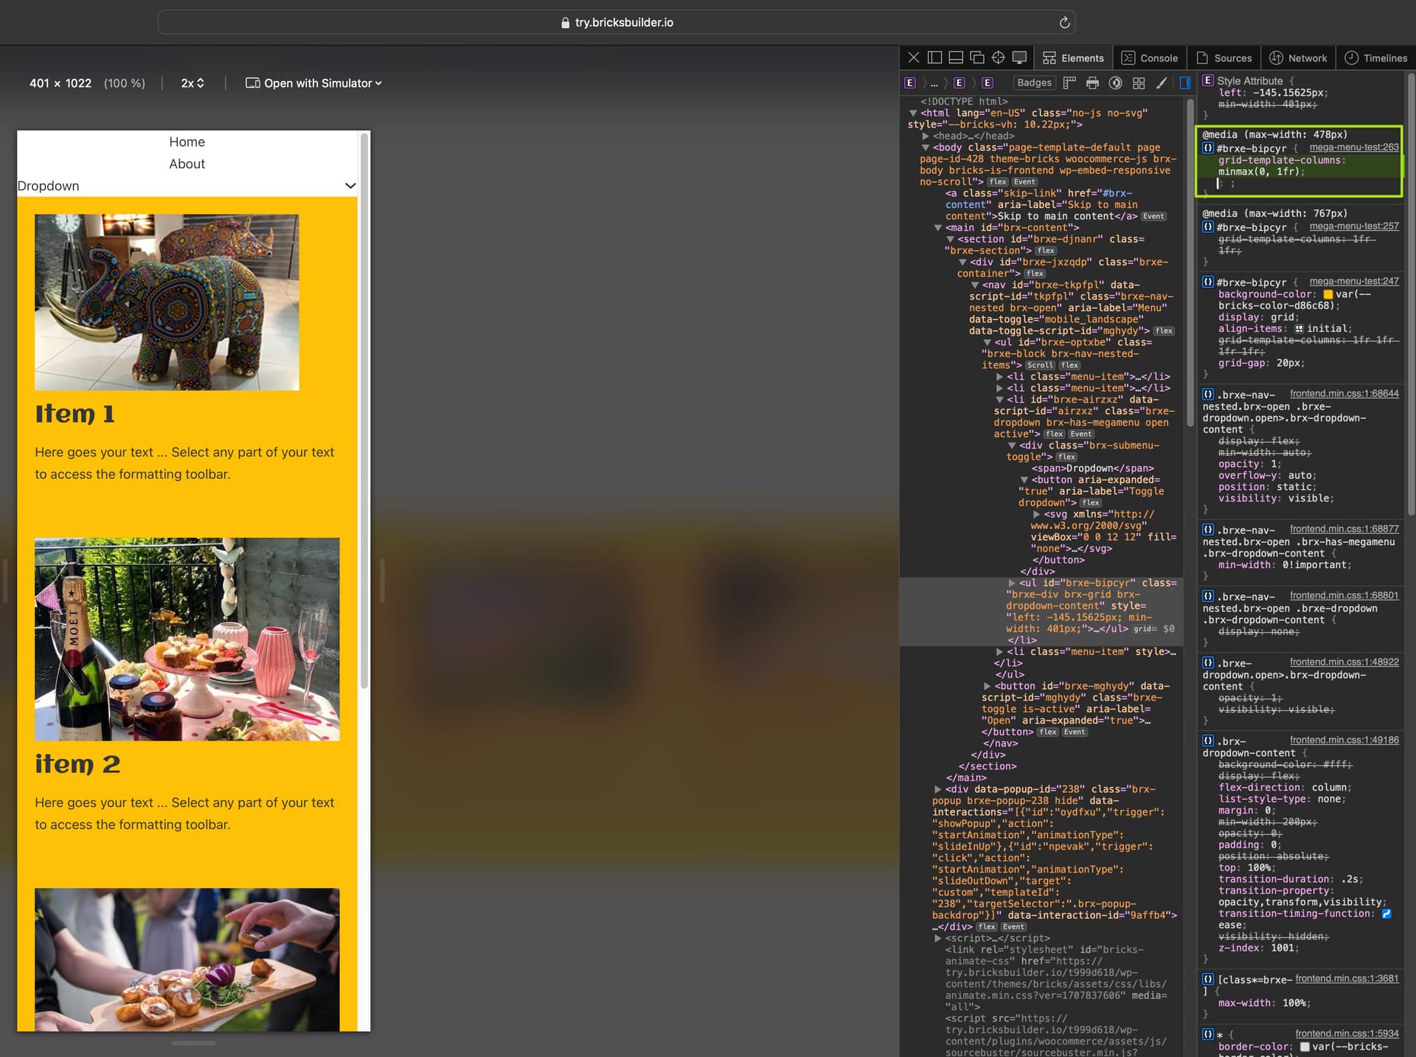Viewport: 1416px width, 1057px height.
Task: Dock inspector to side of window
Action: (x=934, y=58)
